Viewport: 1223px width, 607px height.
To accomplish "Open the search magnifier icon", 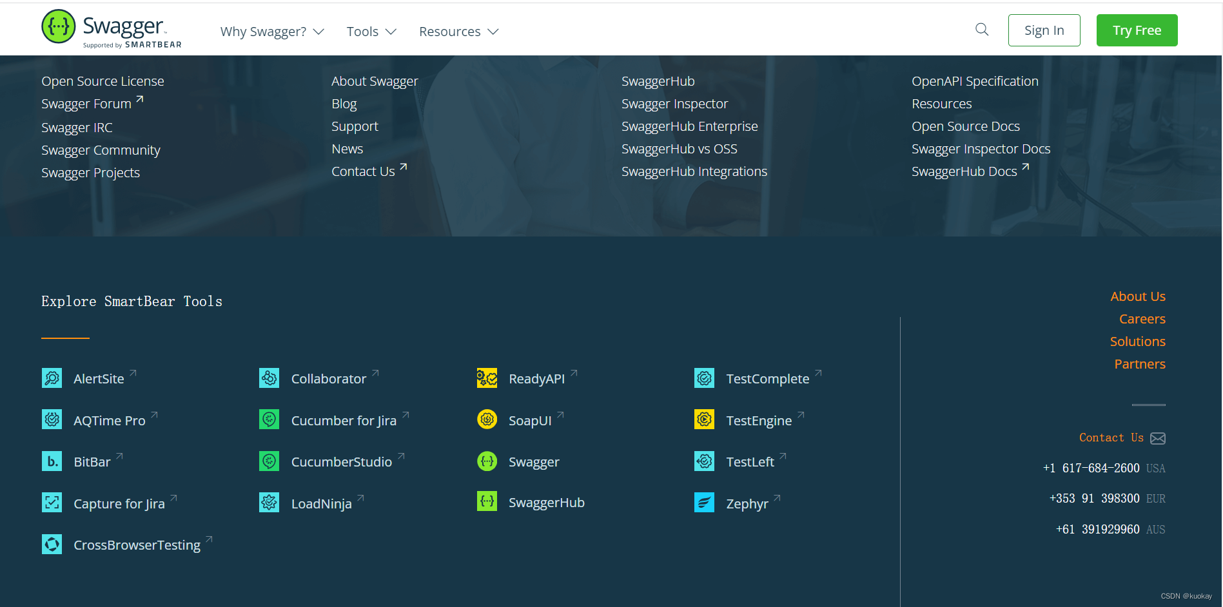I will (982, 30).
